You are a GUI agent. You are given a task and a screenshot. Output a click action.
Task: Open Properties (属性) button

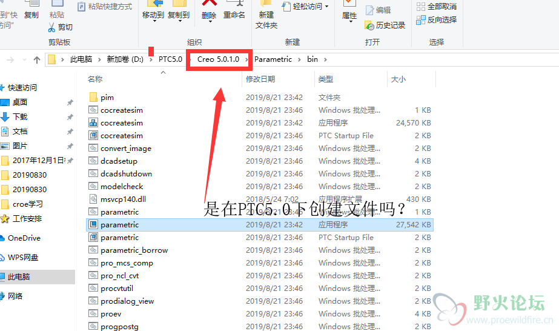[349, 12]
